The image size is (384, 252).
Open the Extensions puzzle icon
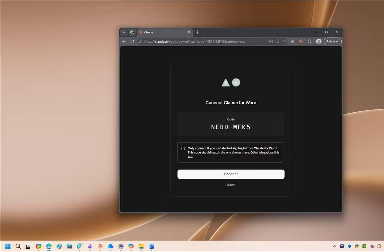(x=309, y=42)
